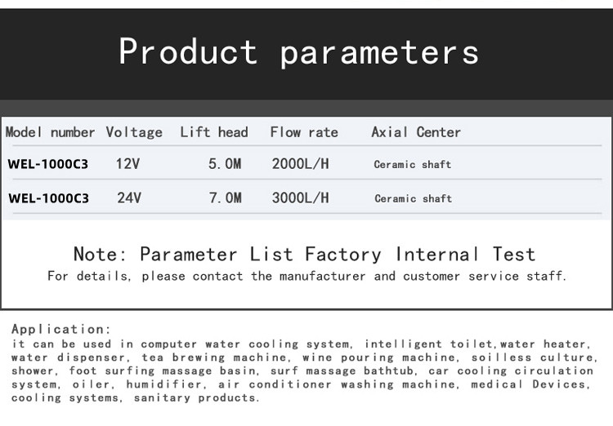Click the Axial Center column header

click(416, 132)
